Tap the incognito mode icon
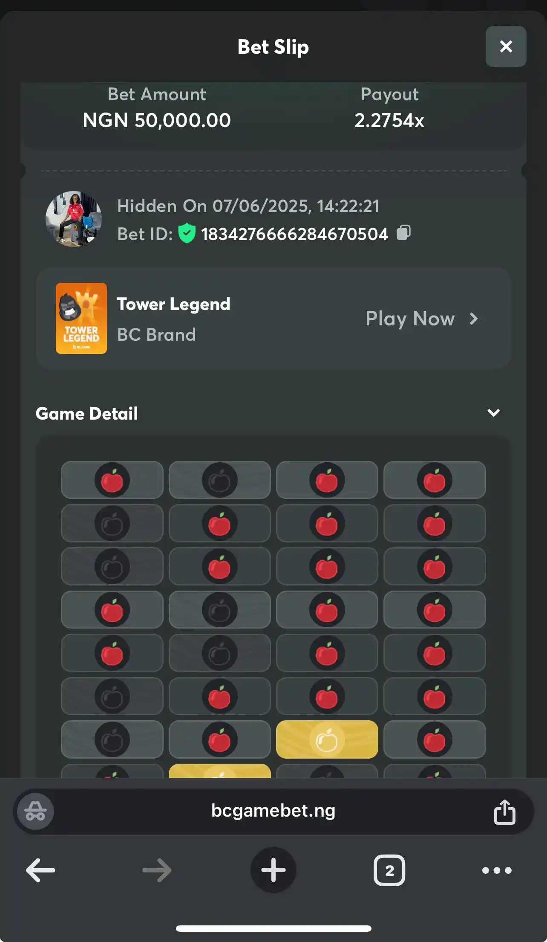Viewport: 547px width, 942px height. (35, 811)
